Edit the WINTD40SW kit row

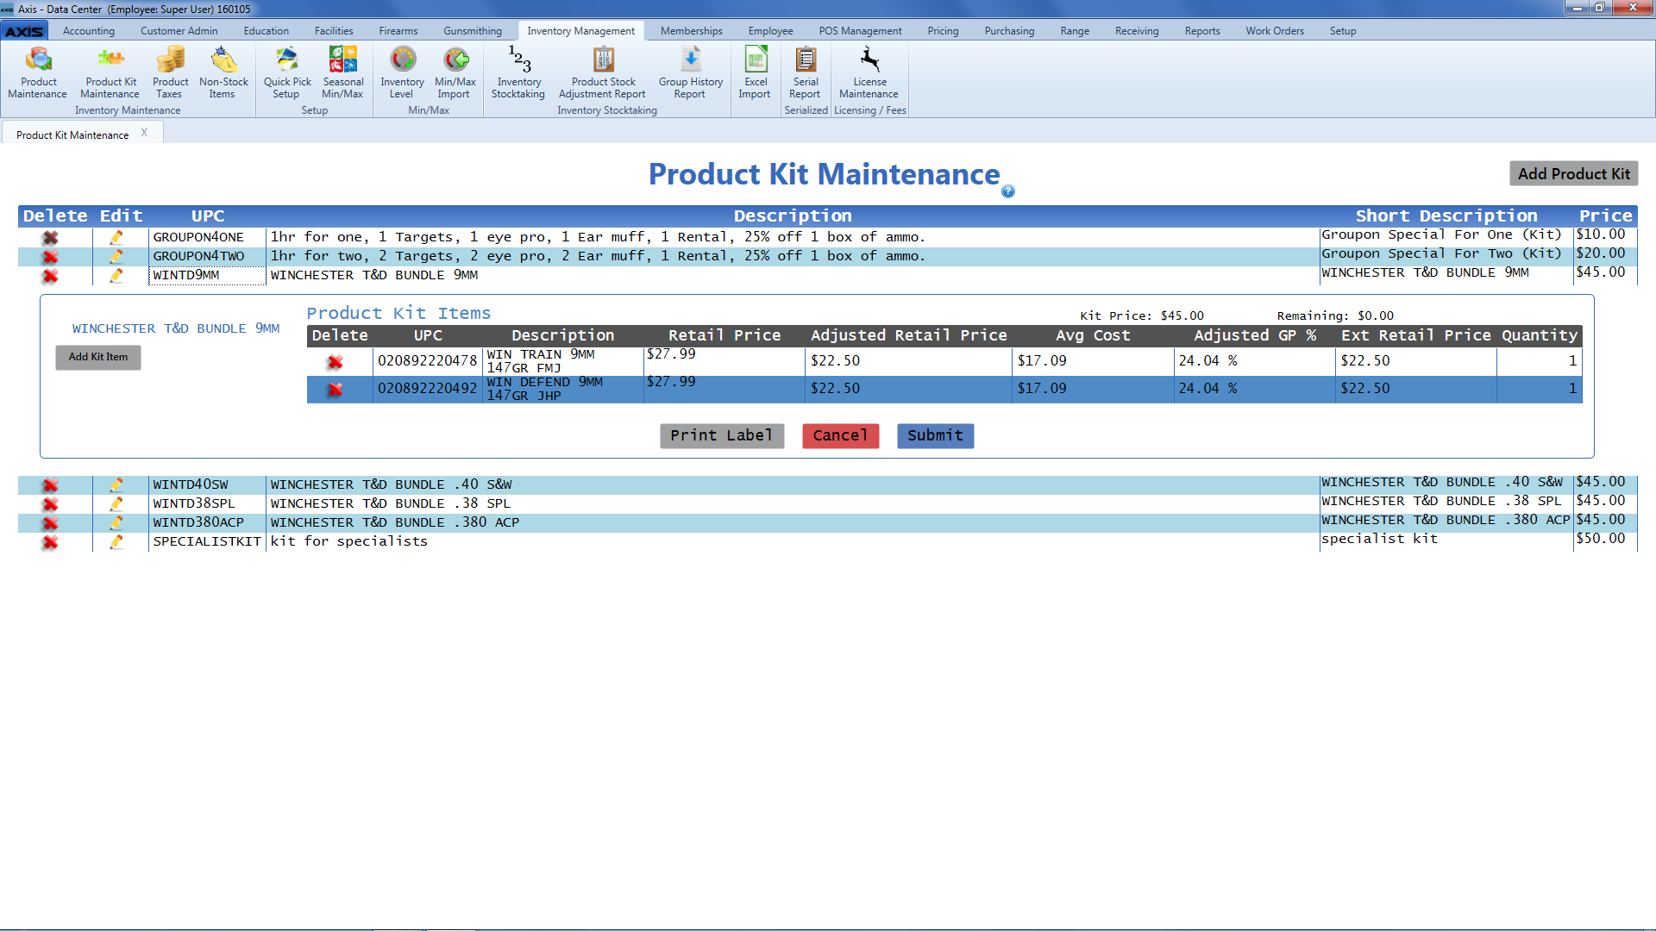(116, 484)
